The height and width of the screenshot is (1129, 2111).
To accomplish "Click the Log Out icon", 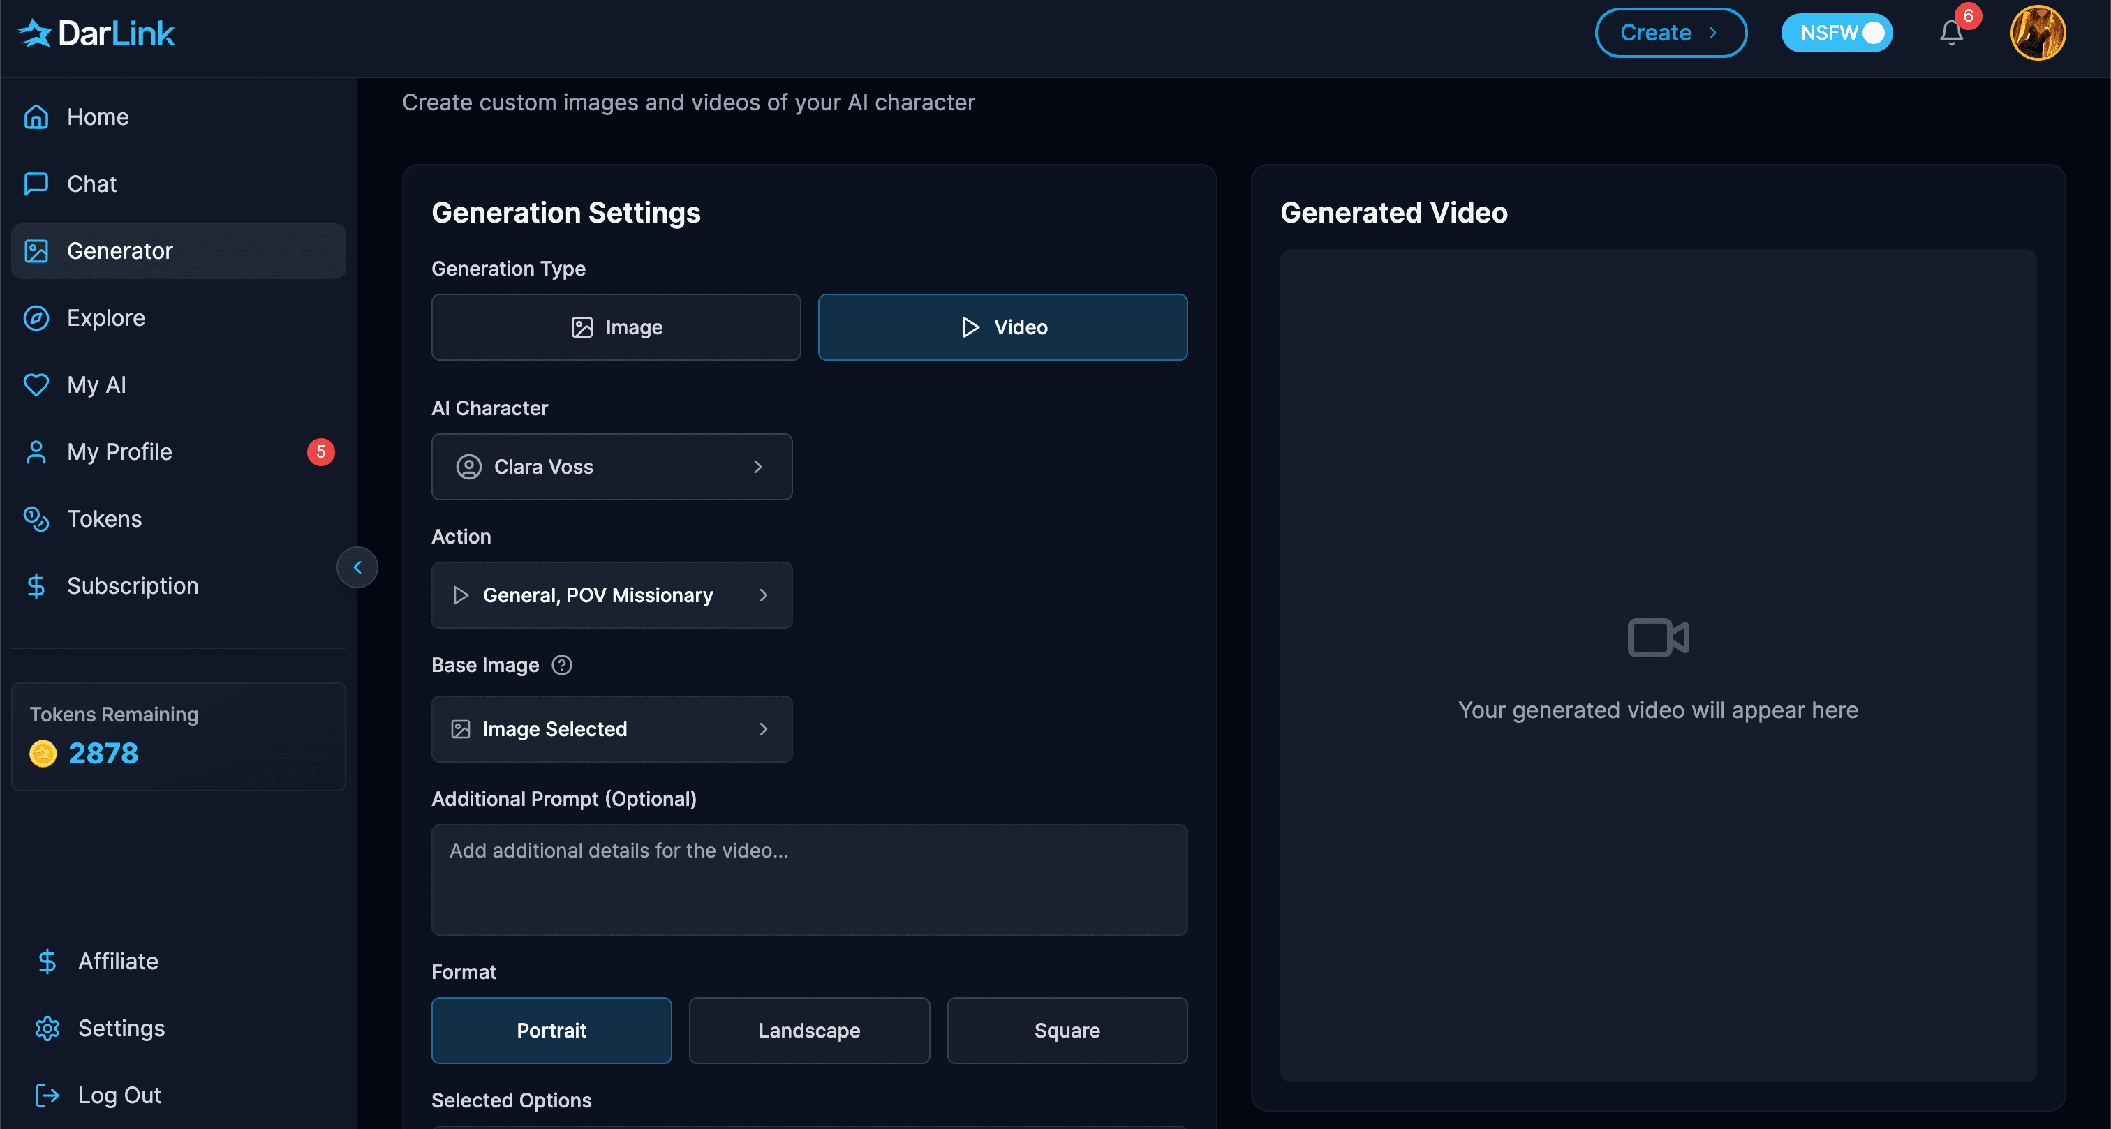I will coord(47,1096).
